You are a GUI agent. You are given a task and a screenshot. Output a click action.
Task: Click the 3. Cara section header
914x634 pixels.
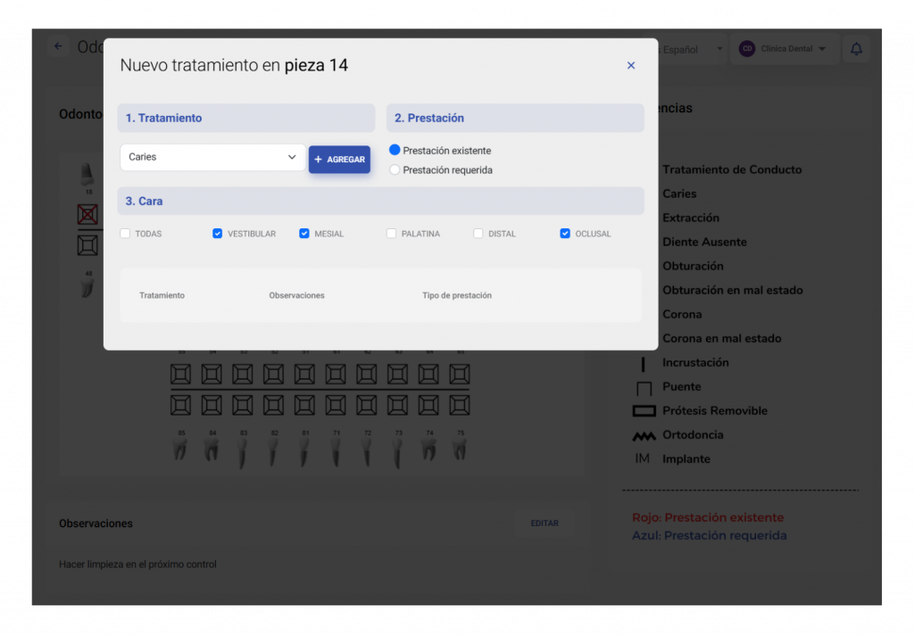tap(380, 202)
